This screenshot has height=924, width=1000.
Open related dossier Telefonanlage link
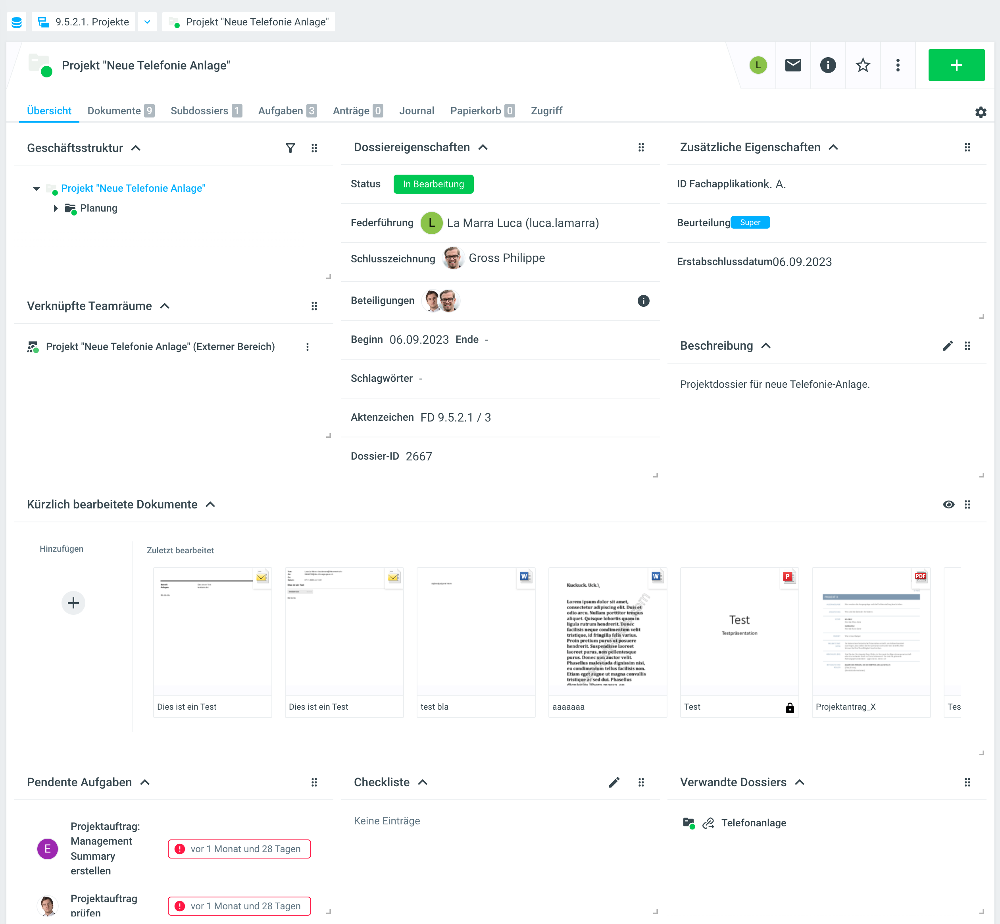pyautogui.click(x=753, y=823)
